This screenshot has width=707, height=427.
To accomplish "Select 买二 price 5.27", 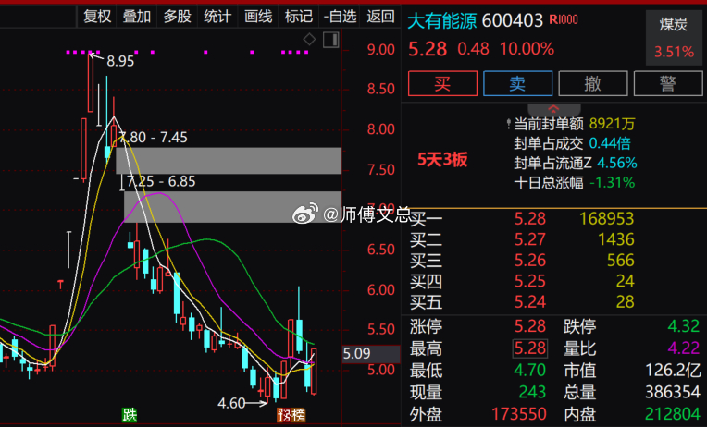I will [x=530, y=239].
